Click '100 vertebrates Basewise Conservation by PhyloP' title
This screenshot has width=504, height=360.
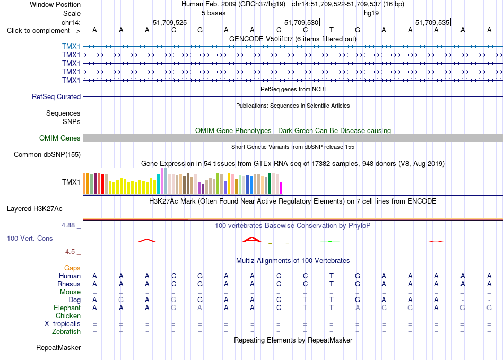(x=293, y=226)
